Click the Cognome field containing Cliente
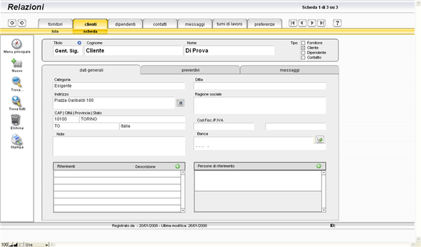Screen dimensions: 421x247 click(134, 51)
